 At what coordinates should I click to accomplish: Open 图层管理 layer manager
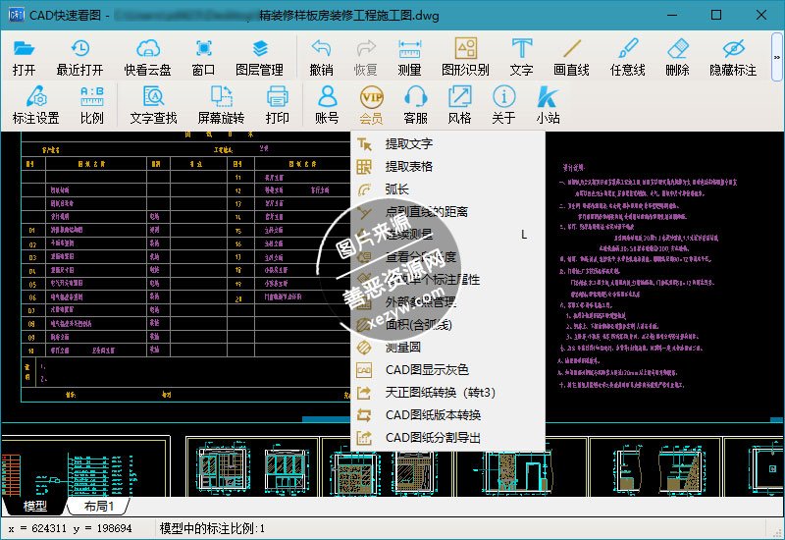tap(259, 58)
